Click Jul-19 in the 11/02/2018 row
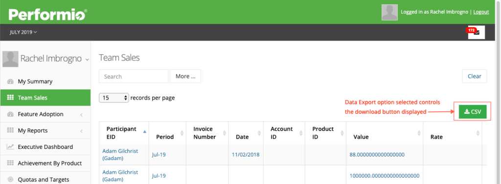Screen dimensions: 501x184 (159, 155)
